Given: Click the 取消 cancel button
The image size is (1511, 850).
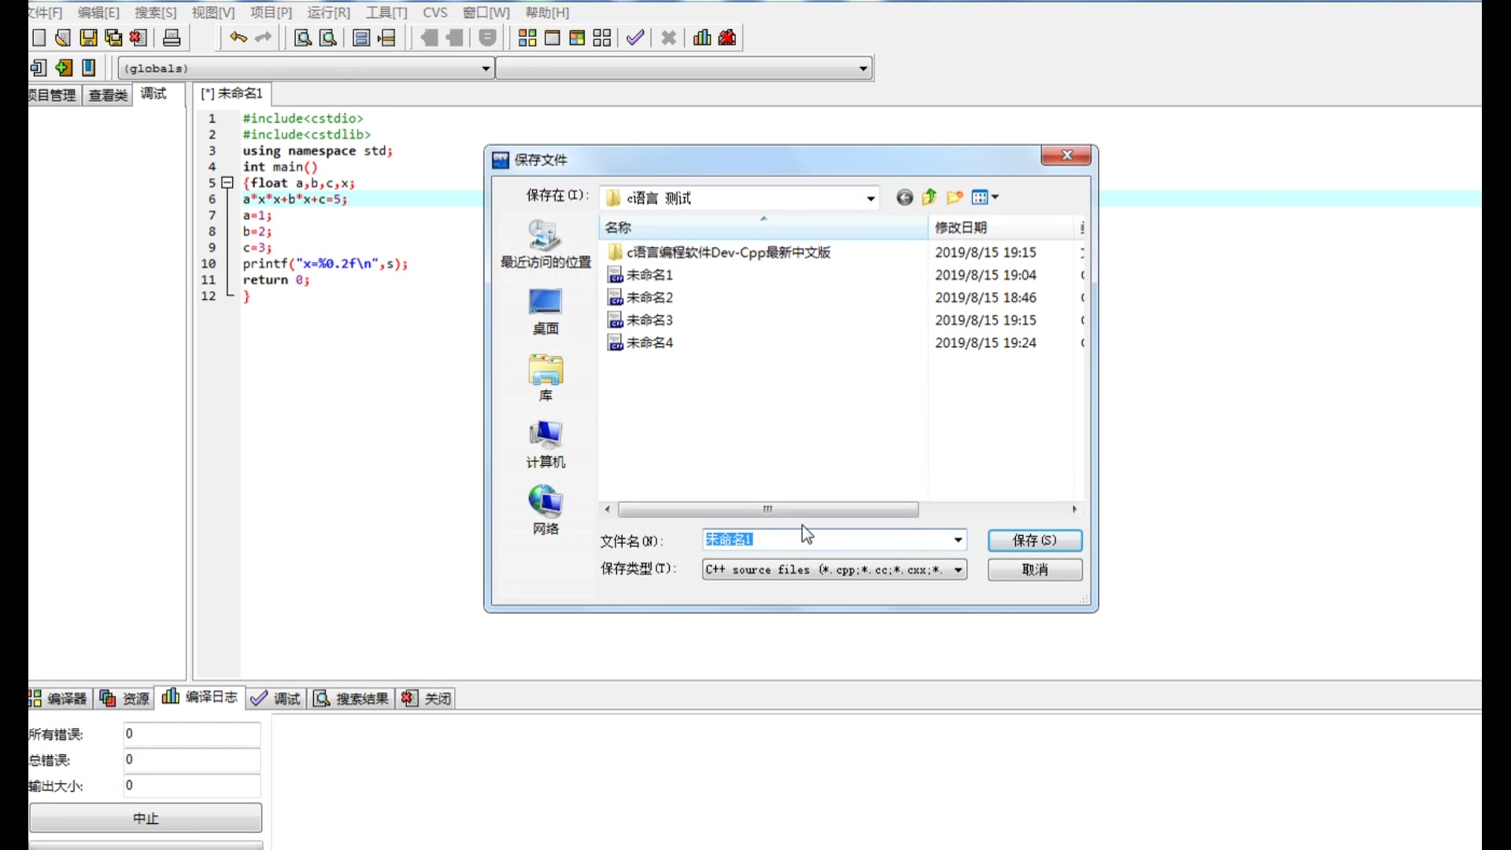Looking at the screenshot, I should 1034,570.
